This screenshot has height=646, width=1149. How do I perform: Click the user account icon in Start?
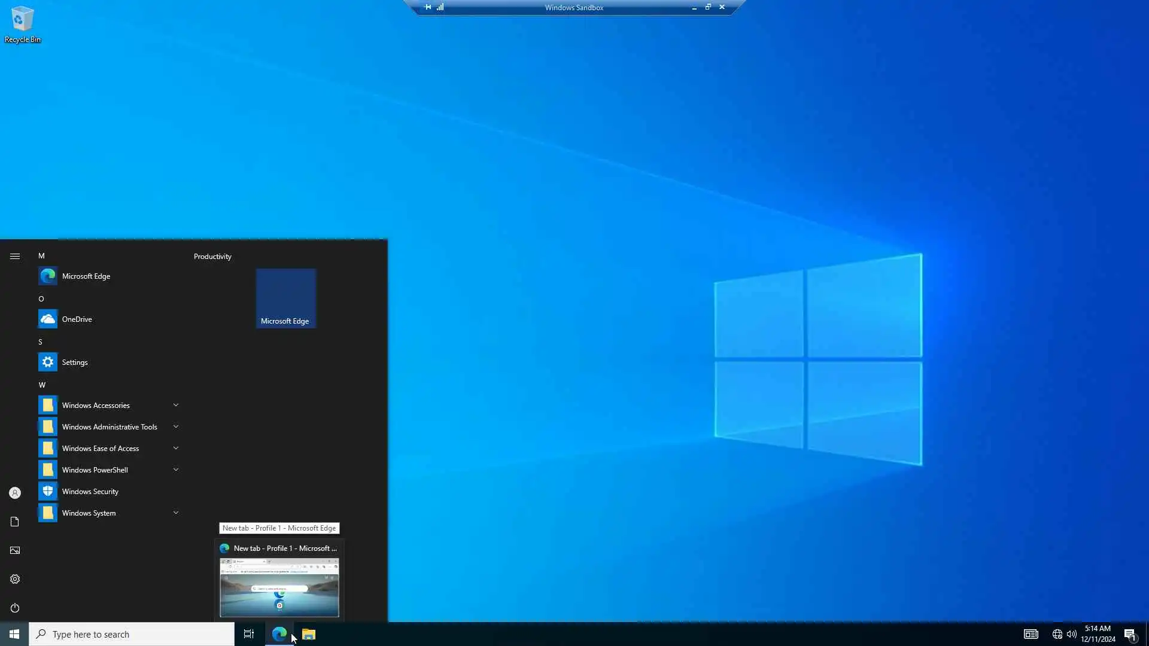tap(15, 493)
